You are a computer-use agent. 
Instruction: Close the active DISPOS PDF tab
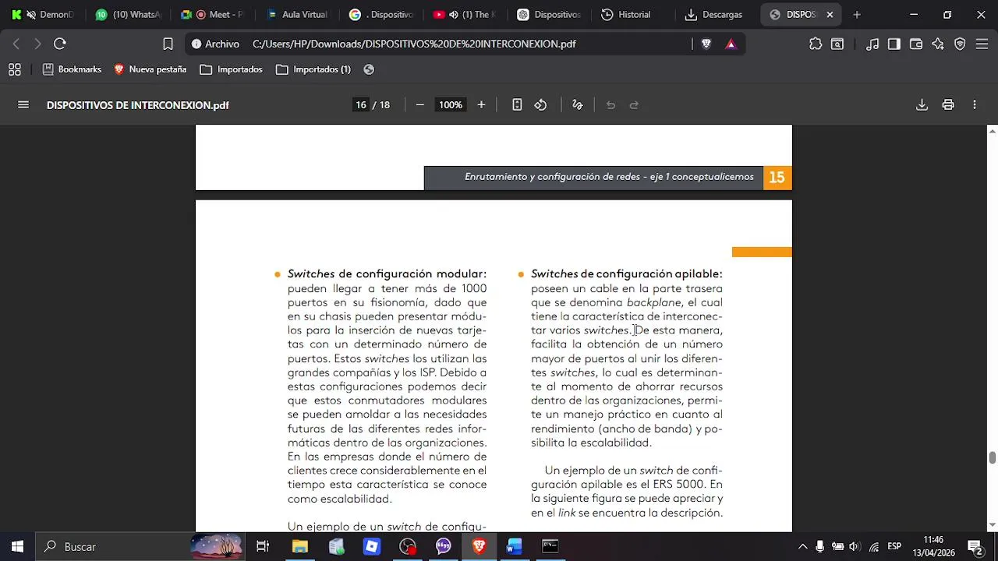830,15
